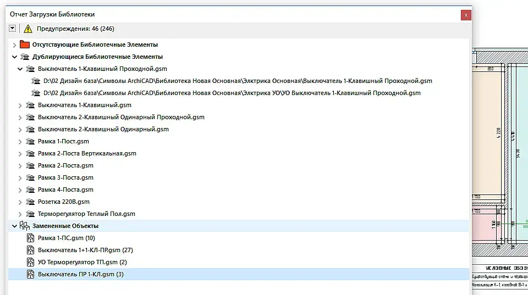Screen dimensions: 528x295
Task: Click library icon of Выключатель 1-Клавишный.gsm
Action: pos(30,105)
